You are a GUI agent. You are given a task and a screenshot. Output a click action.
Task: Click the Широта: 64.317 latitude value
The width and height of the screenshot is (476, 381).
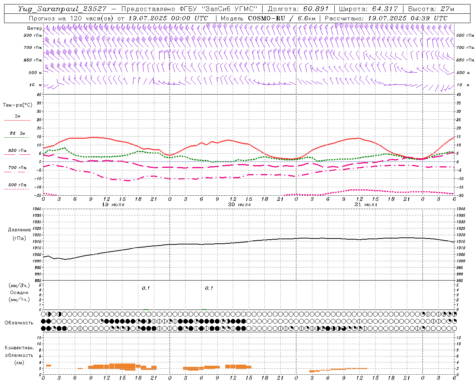click(x=368, y=9)
